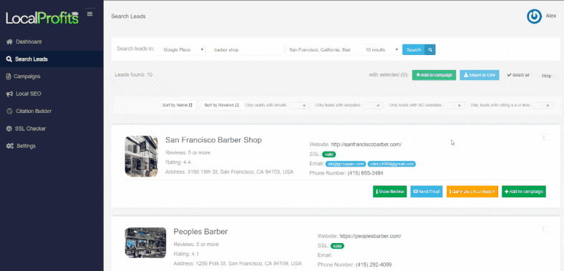The image size is (564, 271).
Task: Open the Peoples Barber title
Action: (200, 232)
